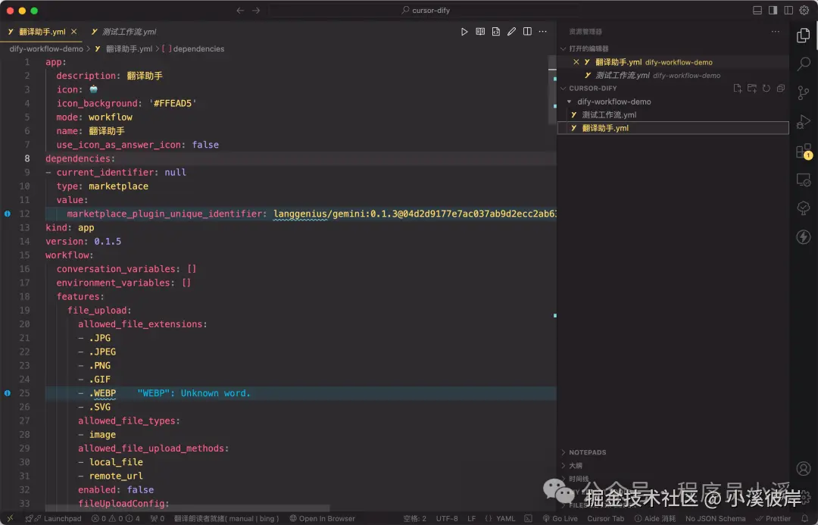Toggle the primary sidebar layout button
Viewport: 818px width, 525px height.
tap(773, 11)
